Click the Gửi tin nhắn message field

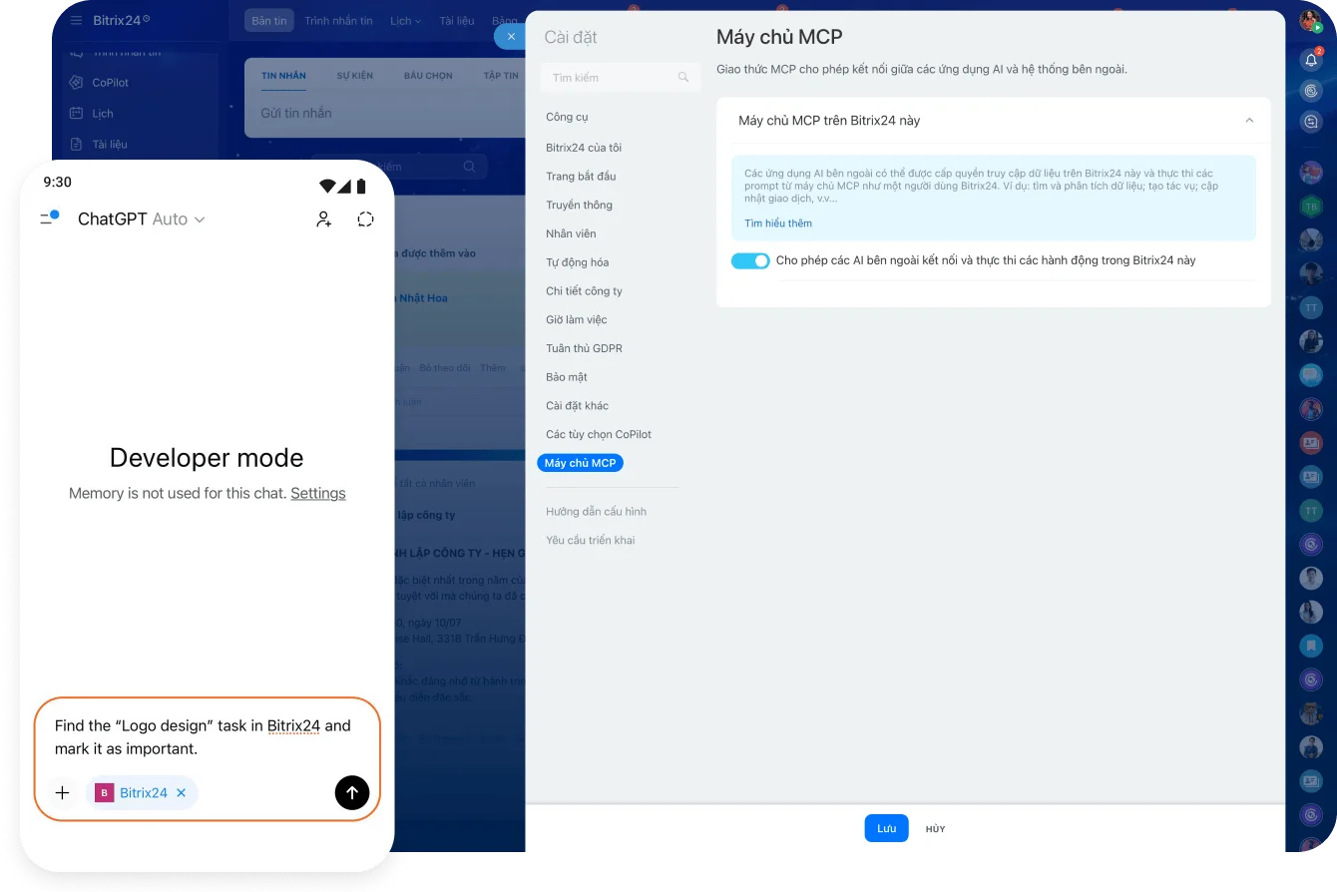pyautogui.click(x=384, y=113)
